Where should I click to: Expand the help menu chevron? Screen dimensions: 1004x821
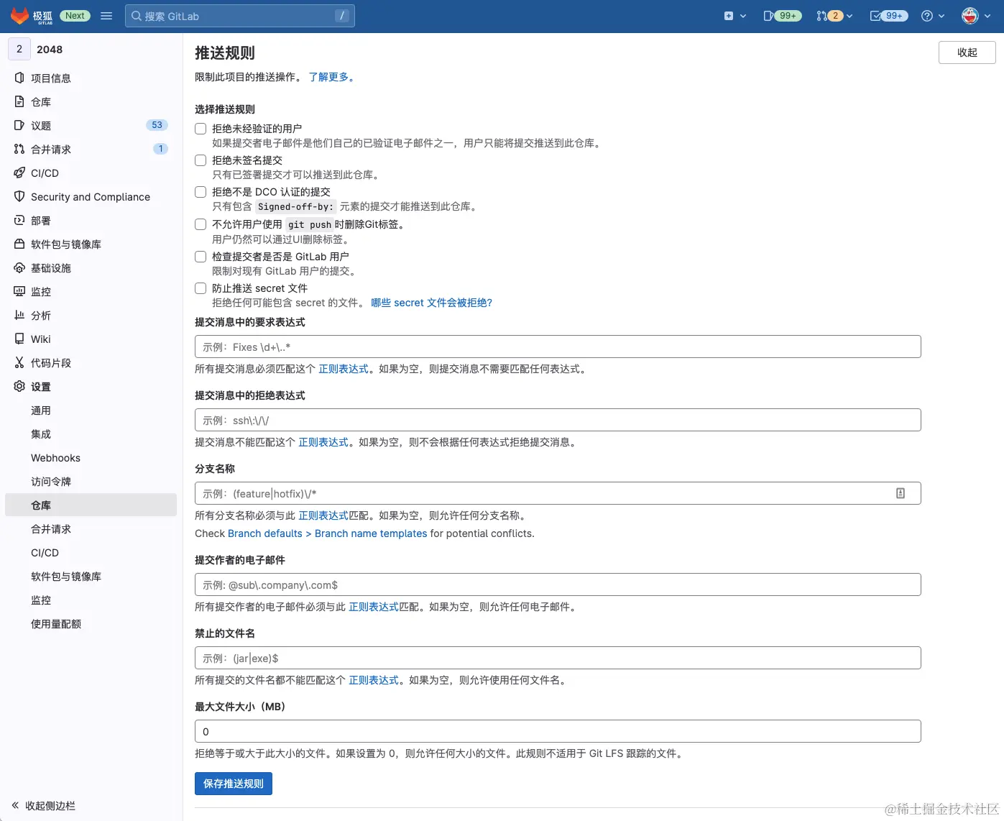941,16
